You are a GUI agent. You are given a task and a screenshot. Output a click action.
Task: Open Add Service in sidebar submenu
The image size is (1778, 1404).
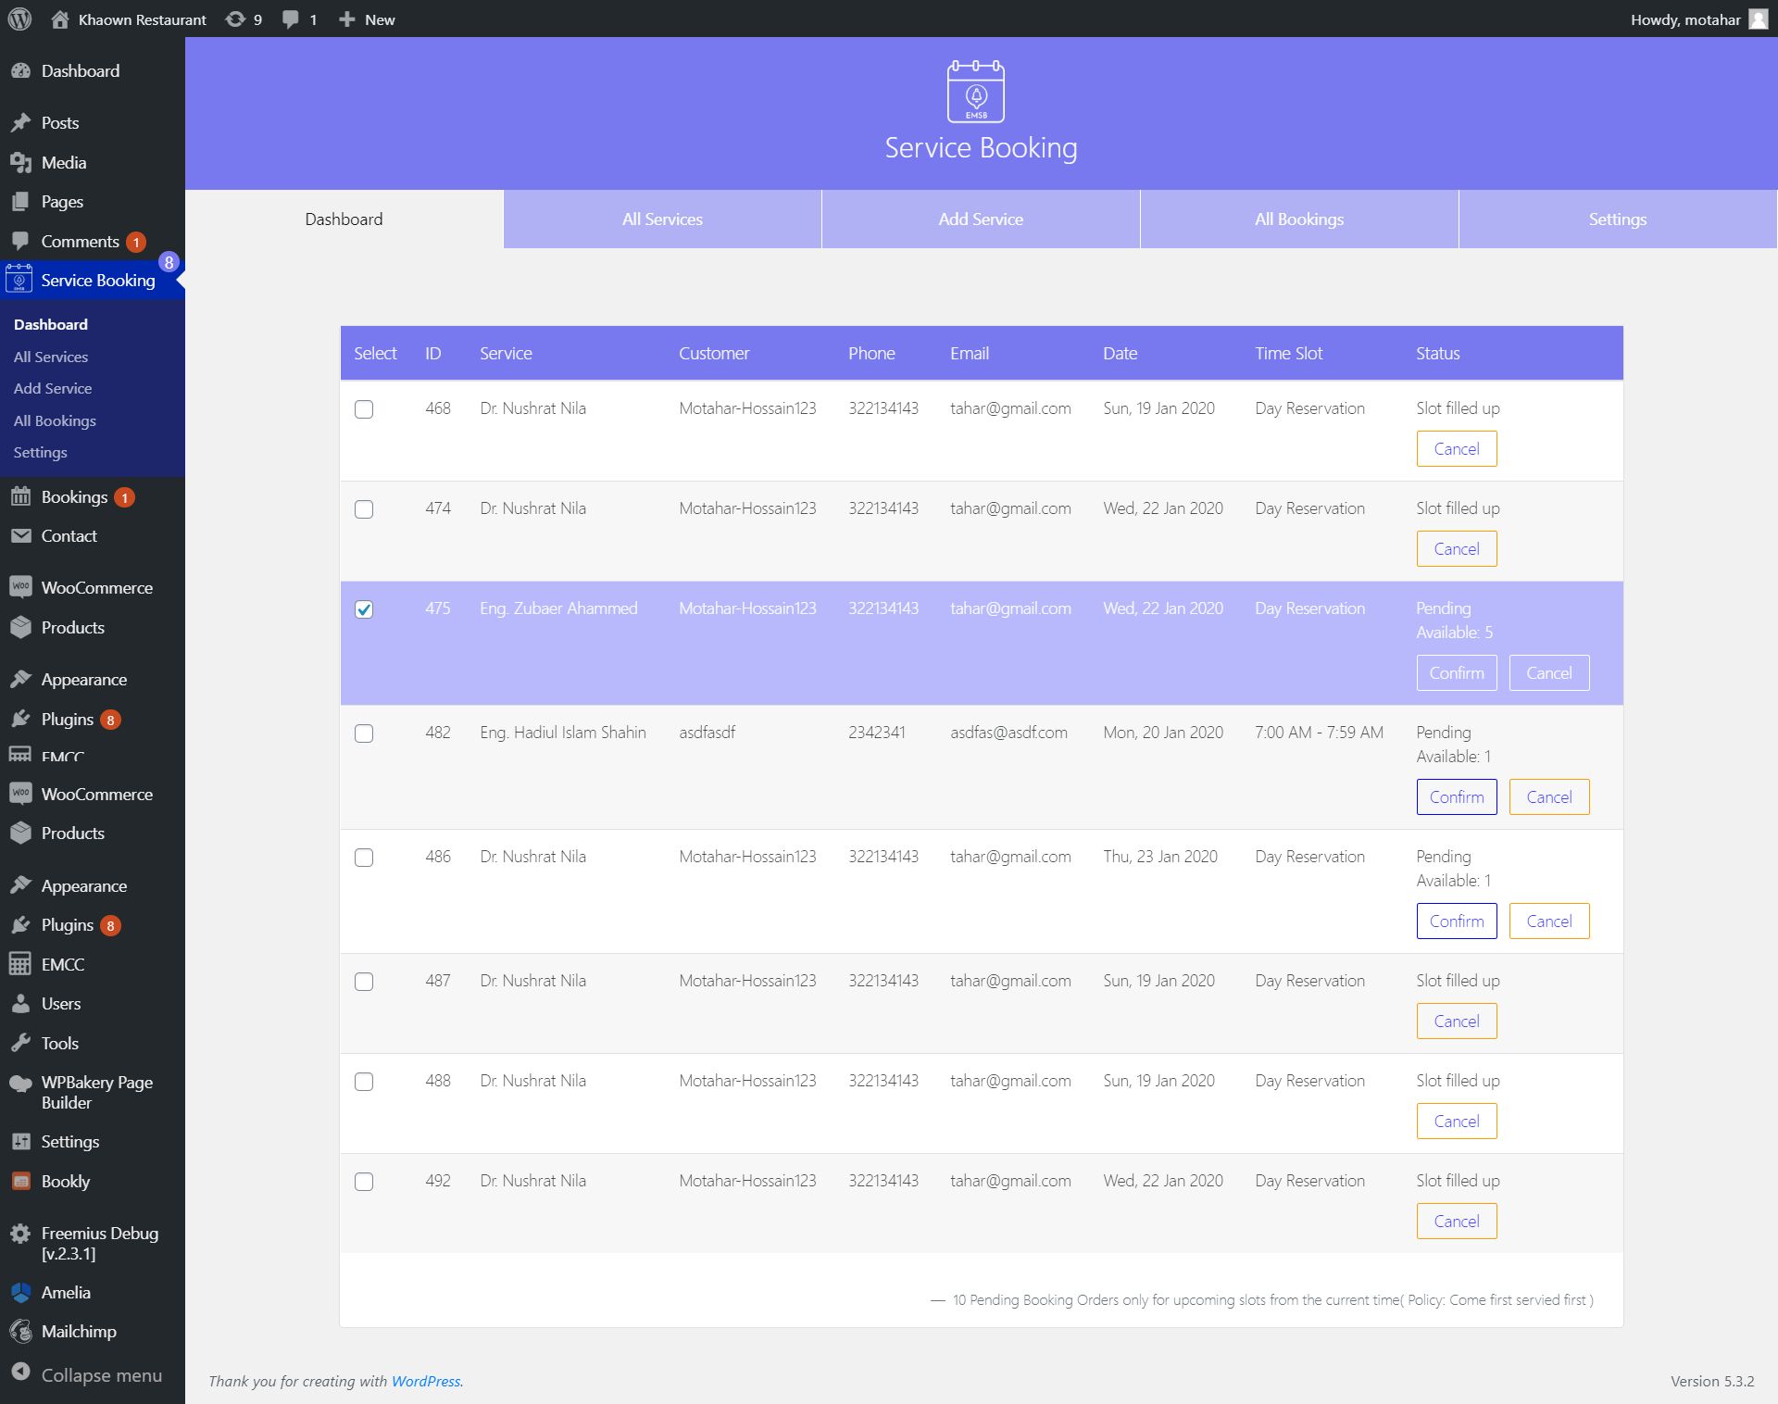[53, 388]
